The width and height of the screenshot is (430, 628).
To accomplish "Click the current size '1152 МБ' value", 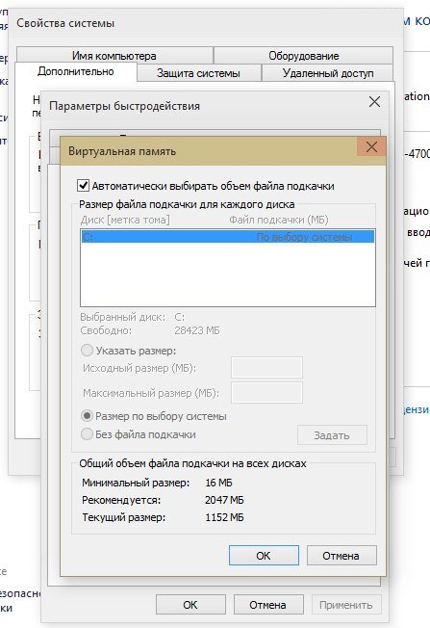I will pyautogui.click(x=224, y=517).
